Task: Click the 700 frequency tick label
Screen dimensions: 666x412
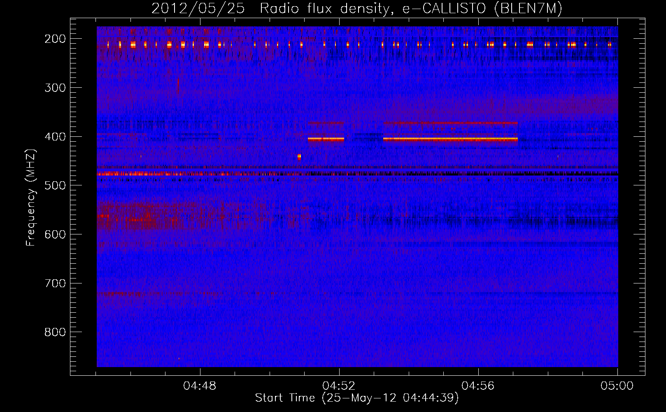Action: coord(55,283)
